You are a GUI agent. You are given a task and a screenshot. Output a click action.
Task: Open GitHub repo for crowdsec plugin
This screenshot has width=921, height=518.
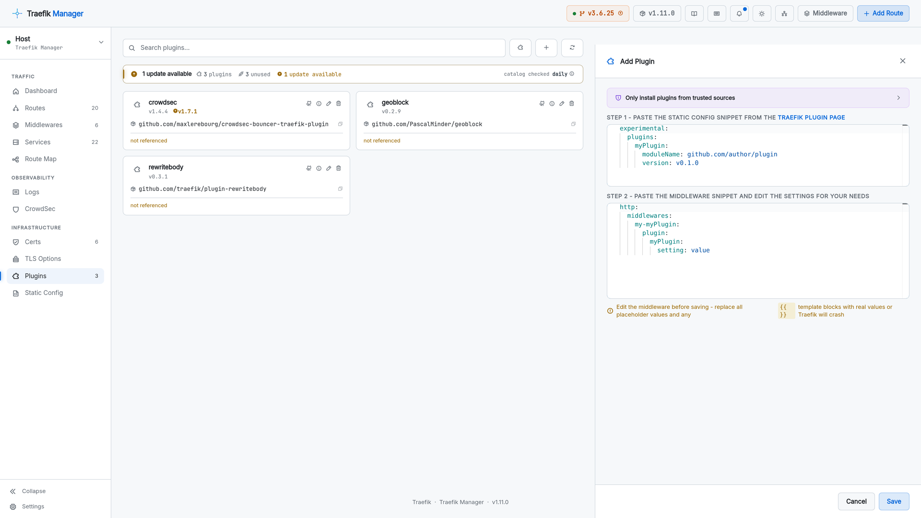[x=309, y=104]
